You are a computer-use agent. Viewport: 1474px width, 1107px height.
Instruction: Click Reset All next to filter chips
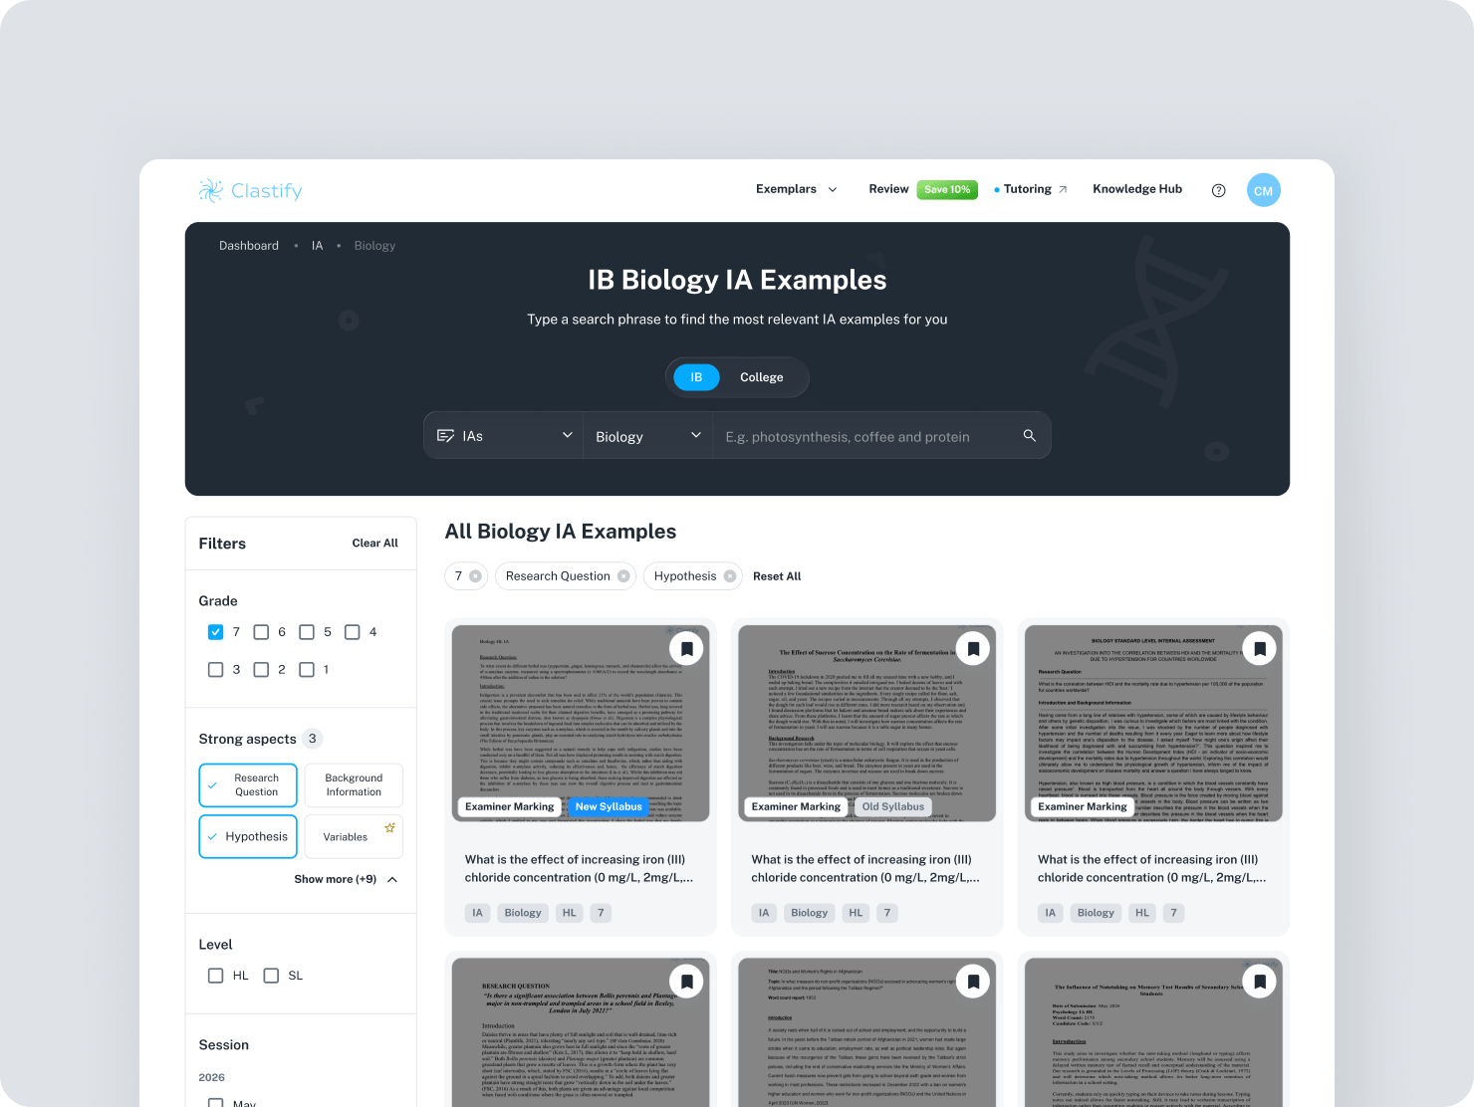[x=777, y=576]
